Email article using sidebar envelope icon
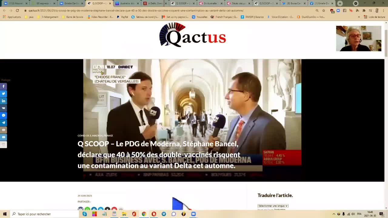388x218 pixels. point(3,137)
